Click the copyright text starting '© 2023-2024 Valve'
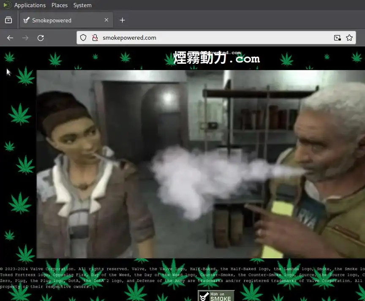This screenshot has height=301, width=365. coord(182,278)
